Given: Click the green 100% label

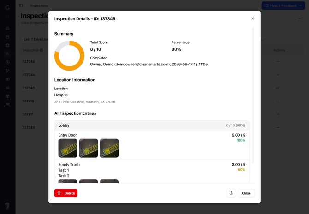Looking at the screenshot, I should click(x=241, y=140).
